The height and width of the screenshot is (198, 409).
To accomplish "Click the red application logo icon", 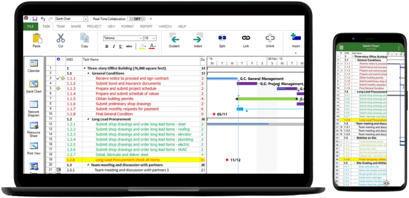I will click(26, 18).
